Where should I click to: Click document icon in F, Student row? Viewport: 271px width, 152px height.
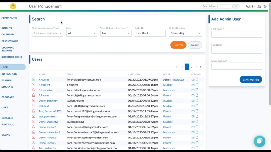[197, 85]
